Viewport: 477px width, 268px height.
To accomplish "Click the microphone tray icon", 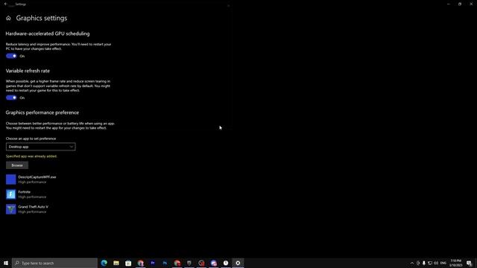I will pos(424,263).
